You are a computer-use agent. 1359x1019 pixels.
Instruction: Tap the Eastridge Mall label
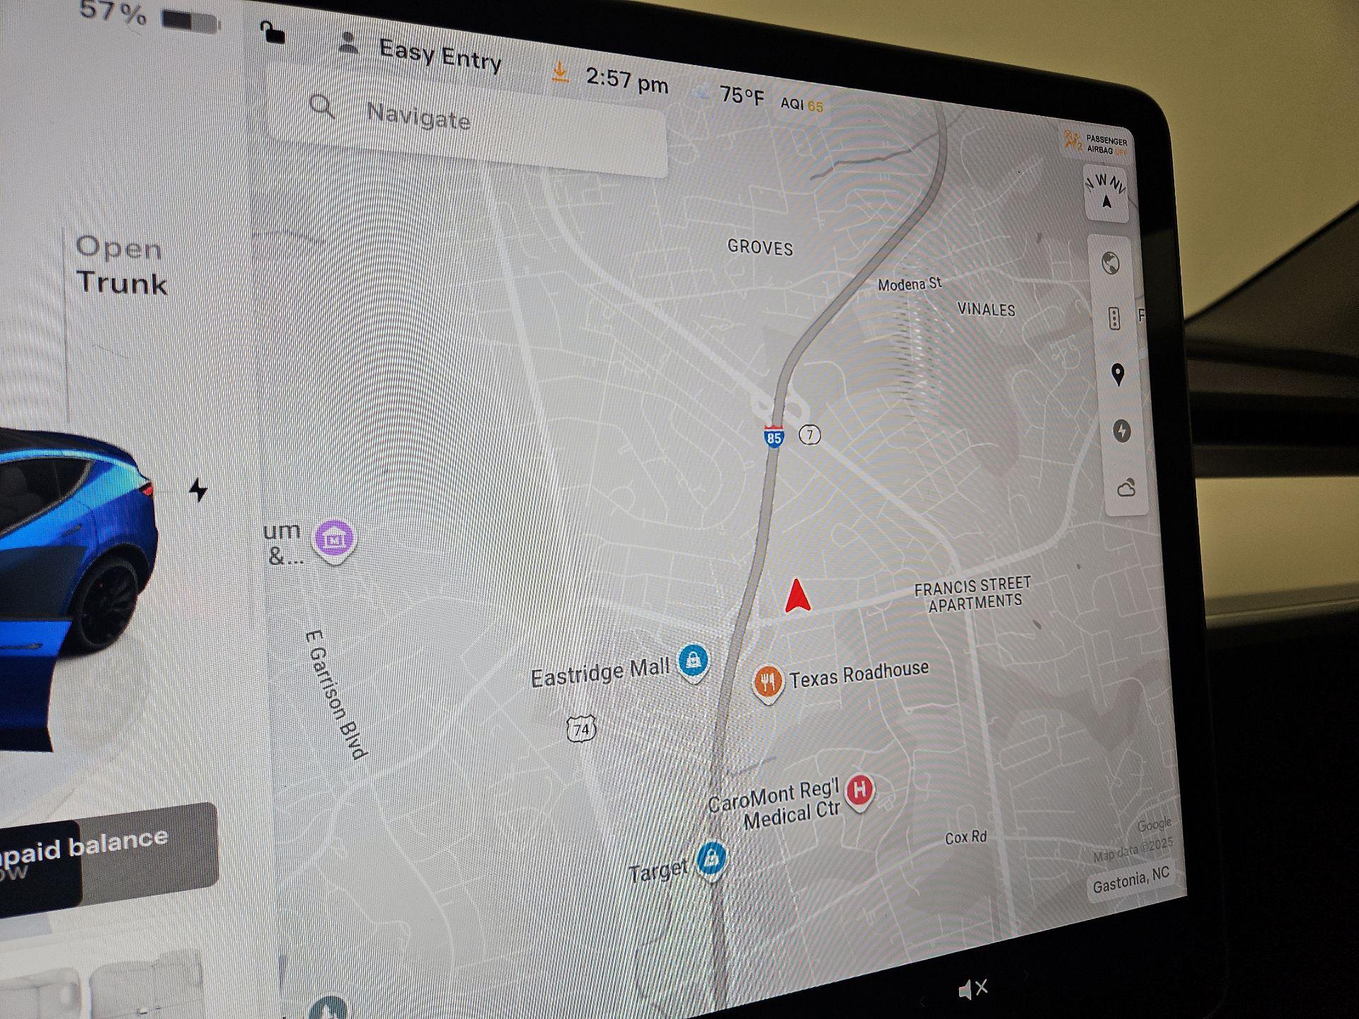click(600, 672)
